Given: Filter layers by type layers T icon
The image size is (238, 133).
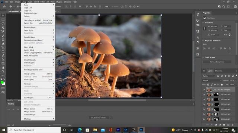Looking at the screenshot, I should pos(225,76).
